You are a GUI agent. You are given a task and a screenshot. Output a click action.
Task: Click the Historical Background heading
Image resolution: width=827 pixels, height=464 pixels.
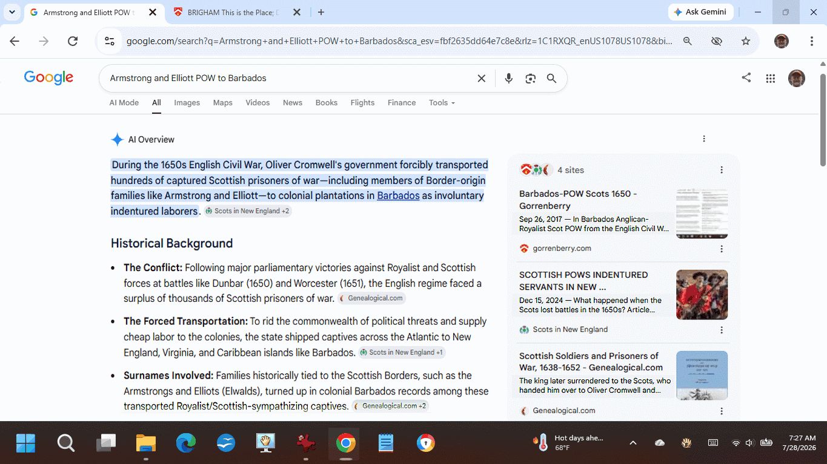coord(171,243)
